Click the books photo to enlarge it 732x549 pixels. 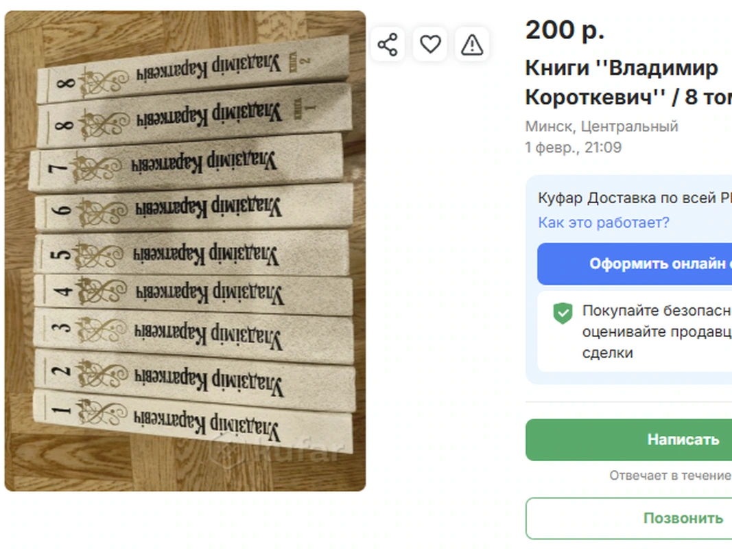(185, 247)
